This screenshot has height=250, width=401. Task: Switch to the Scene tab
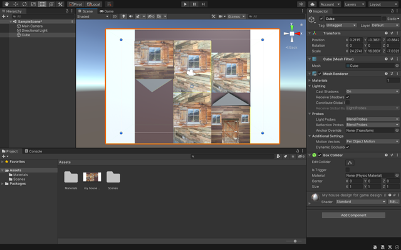[x=85, y=11]
